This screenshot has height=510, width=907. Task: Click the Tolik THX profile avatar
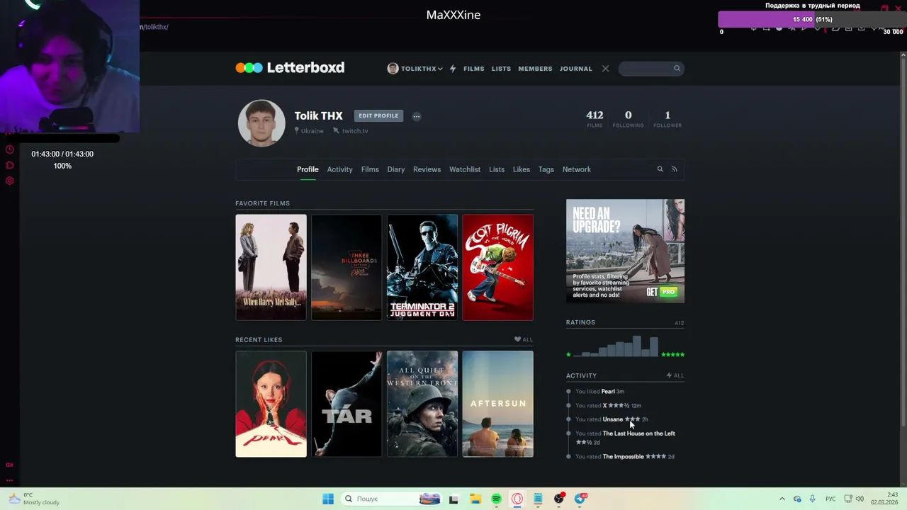pyautogui.click(x=261, y=123)
